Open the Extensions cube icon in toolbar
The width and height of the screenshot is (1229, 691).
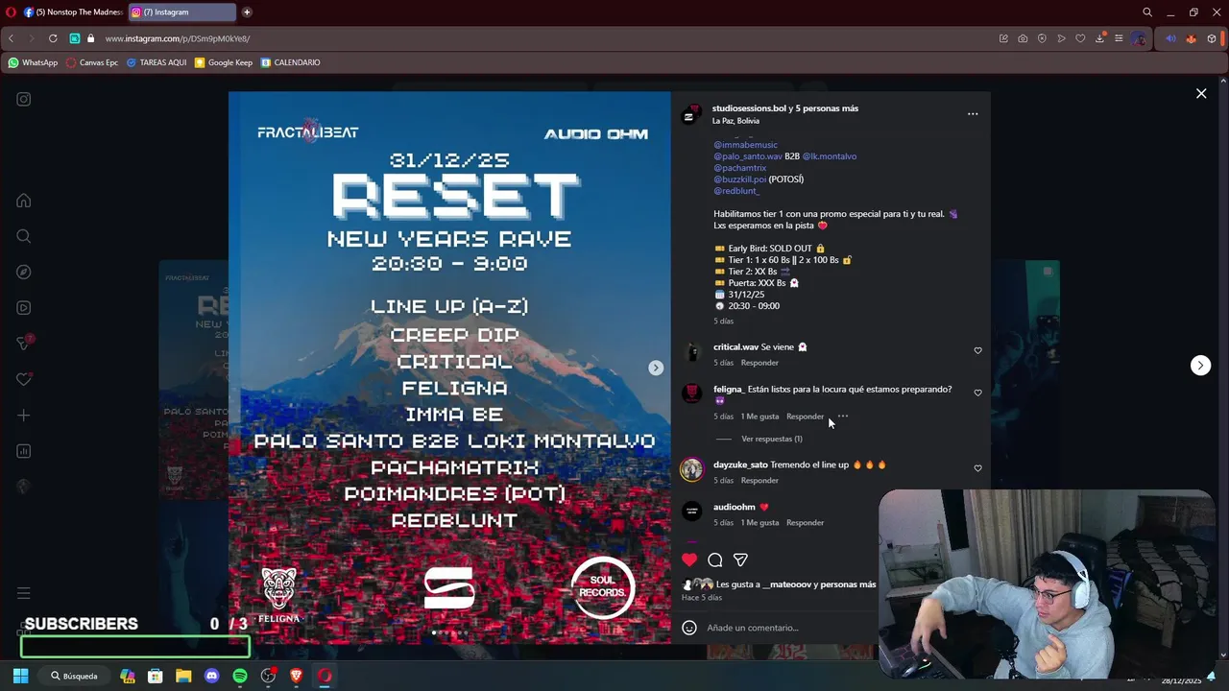coord(1212,38)
